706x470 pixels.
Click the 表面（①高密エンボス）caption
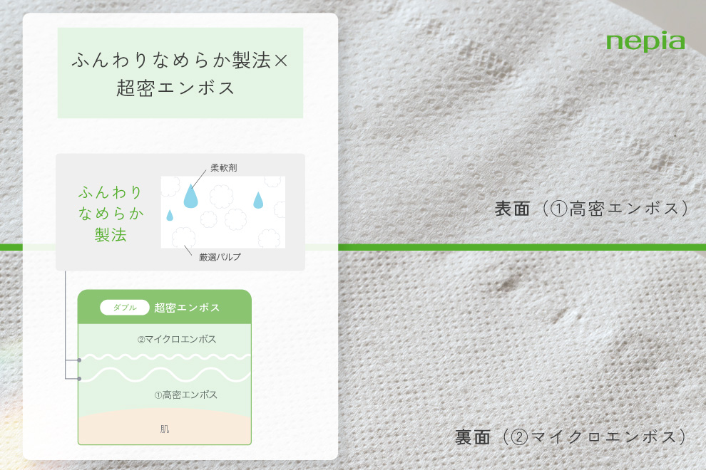[591, 209]
